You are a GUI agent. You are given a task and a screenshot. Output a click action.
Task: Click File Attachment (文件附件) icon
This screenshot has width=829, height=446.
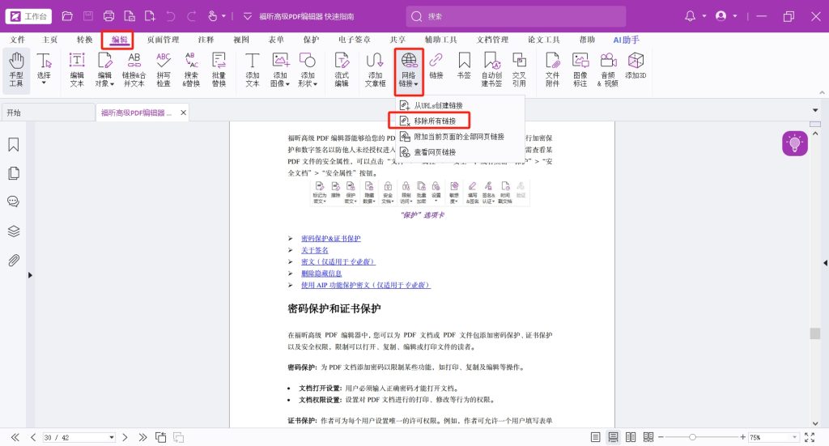(x=552, y=69)
